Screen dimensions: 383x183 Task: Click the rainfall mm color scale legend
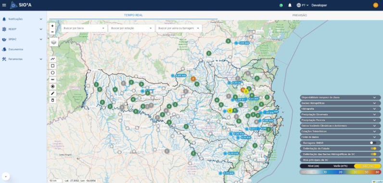point(340,172)
